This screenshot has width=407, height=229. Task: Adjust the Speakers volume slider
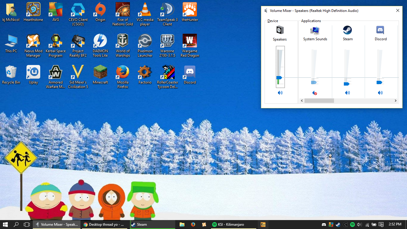click(x=279, y=78)
